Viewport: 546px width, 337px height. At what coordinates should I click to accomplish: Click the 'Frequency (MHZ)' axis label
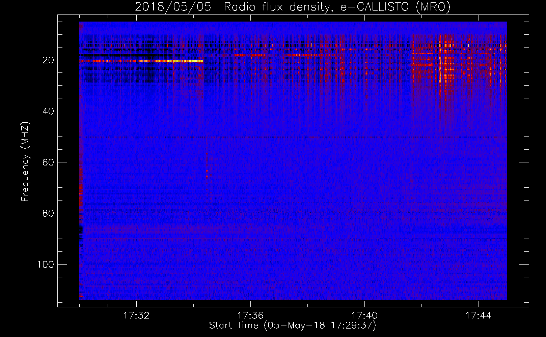25,161
